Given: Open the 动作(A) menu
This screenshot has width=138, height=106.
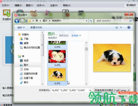Looking at the screenshot, I should [41, 5].
